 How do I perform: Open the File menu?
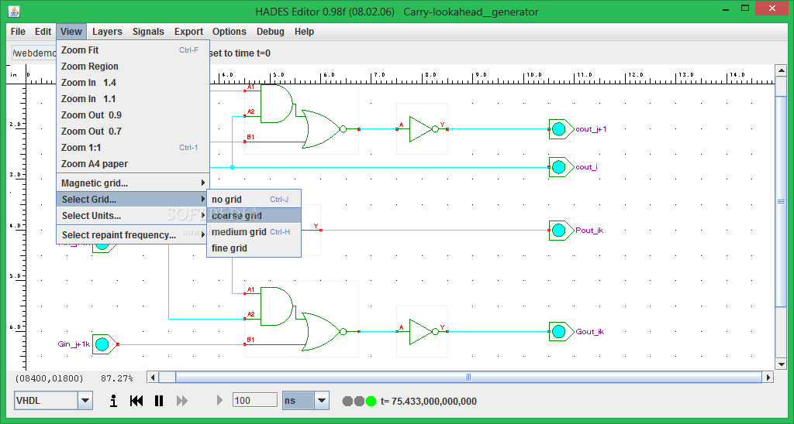click(x=18, y=31)
